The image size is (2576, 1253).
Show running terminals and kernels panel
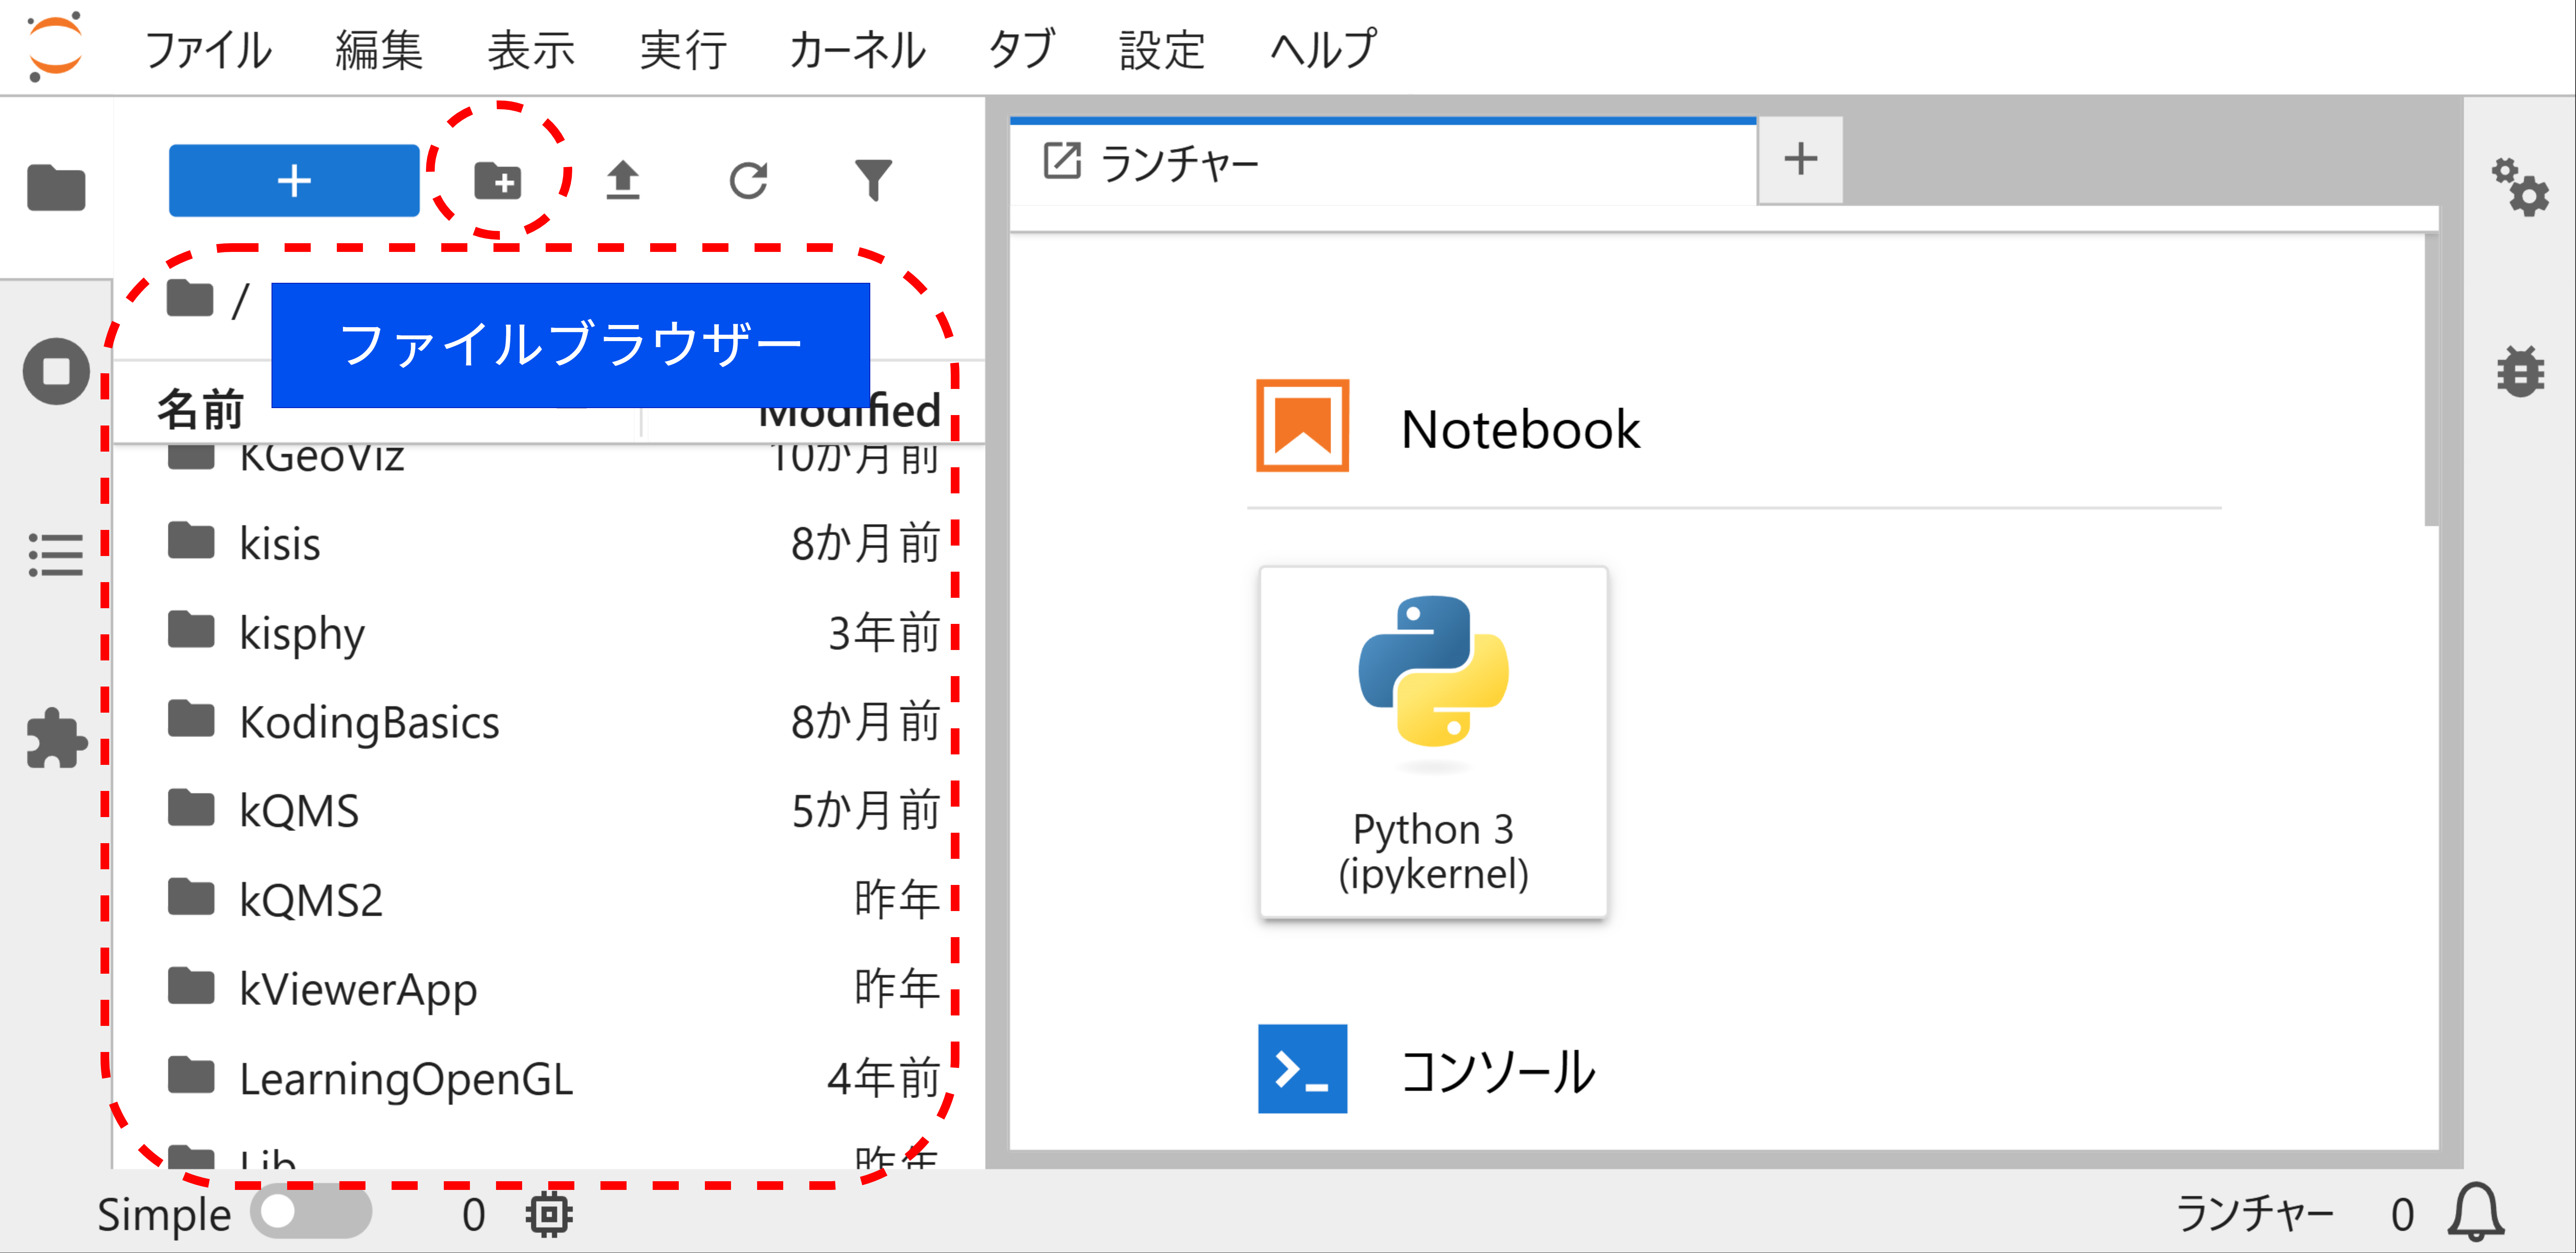(55, 371)
